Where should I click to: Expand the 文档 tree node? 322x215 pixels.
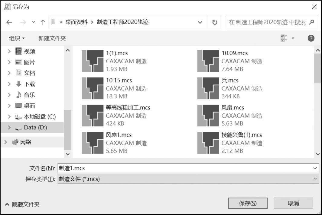[9, 73]
